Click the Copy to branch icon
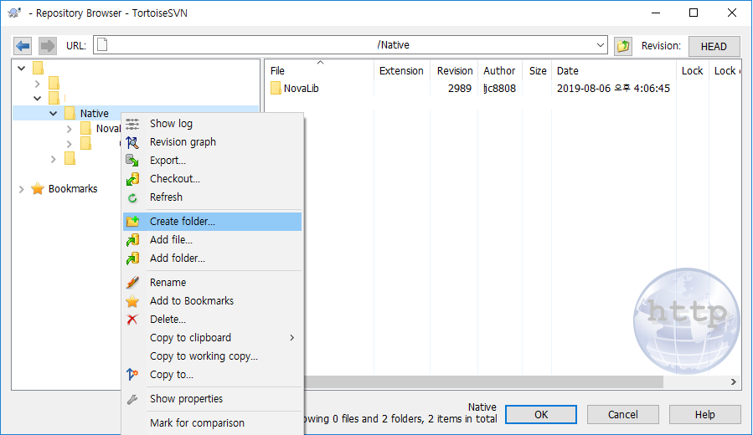The height and width of the screenshot is (435, 753). tap(132, 374)
